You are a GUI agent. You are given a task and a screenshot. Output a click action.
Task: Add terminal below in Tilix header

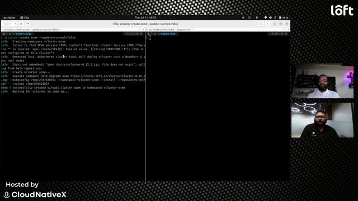click(x=27, y=23)
